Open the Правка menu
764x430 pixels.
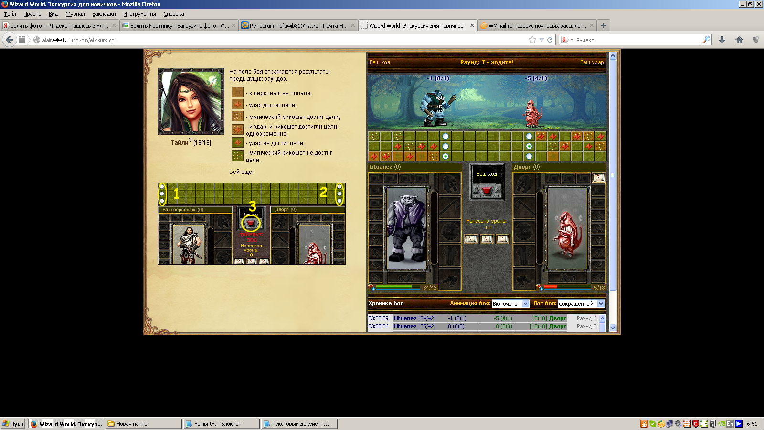[32, 14]
